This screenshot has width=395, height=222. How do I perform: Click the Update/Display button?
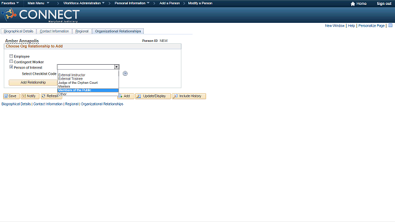153,96
